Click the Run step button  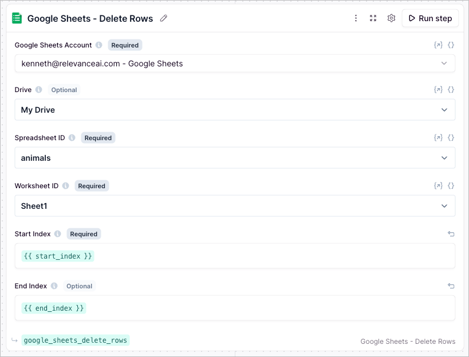point(430,18)
